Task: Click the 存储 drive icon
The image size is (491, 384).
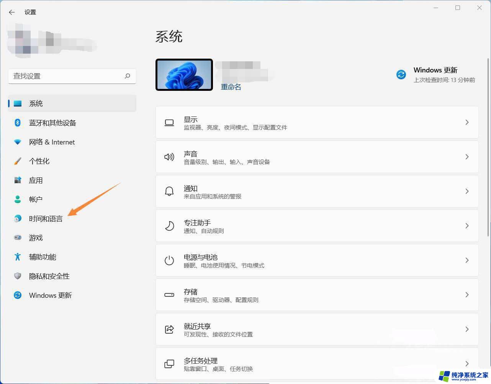Action: click(169, 295)
